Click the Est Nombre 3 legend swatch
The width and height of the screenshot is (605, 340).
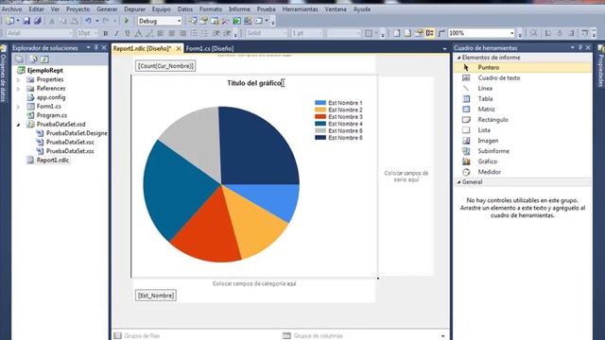(x=320, y=117)
